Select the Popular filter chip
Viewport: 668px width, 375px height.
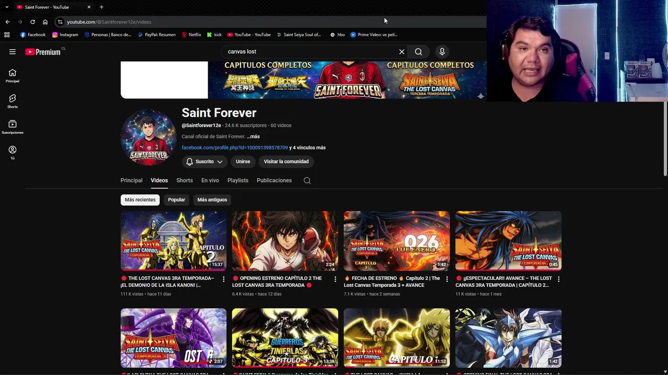pos(176,199)
